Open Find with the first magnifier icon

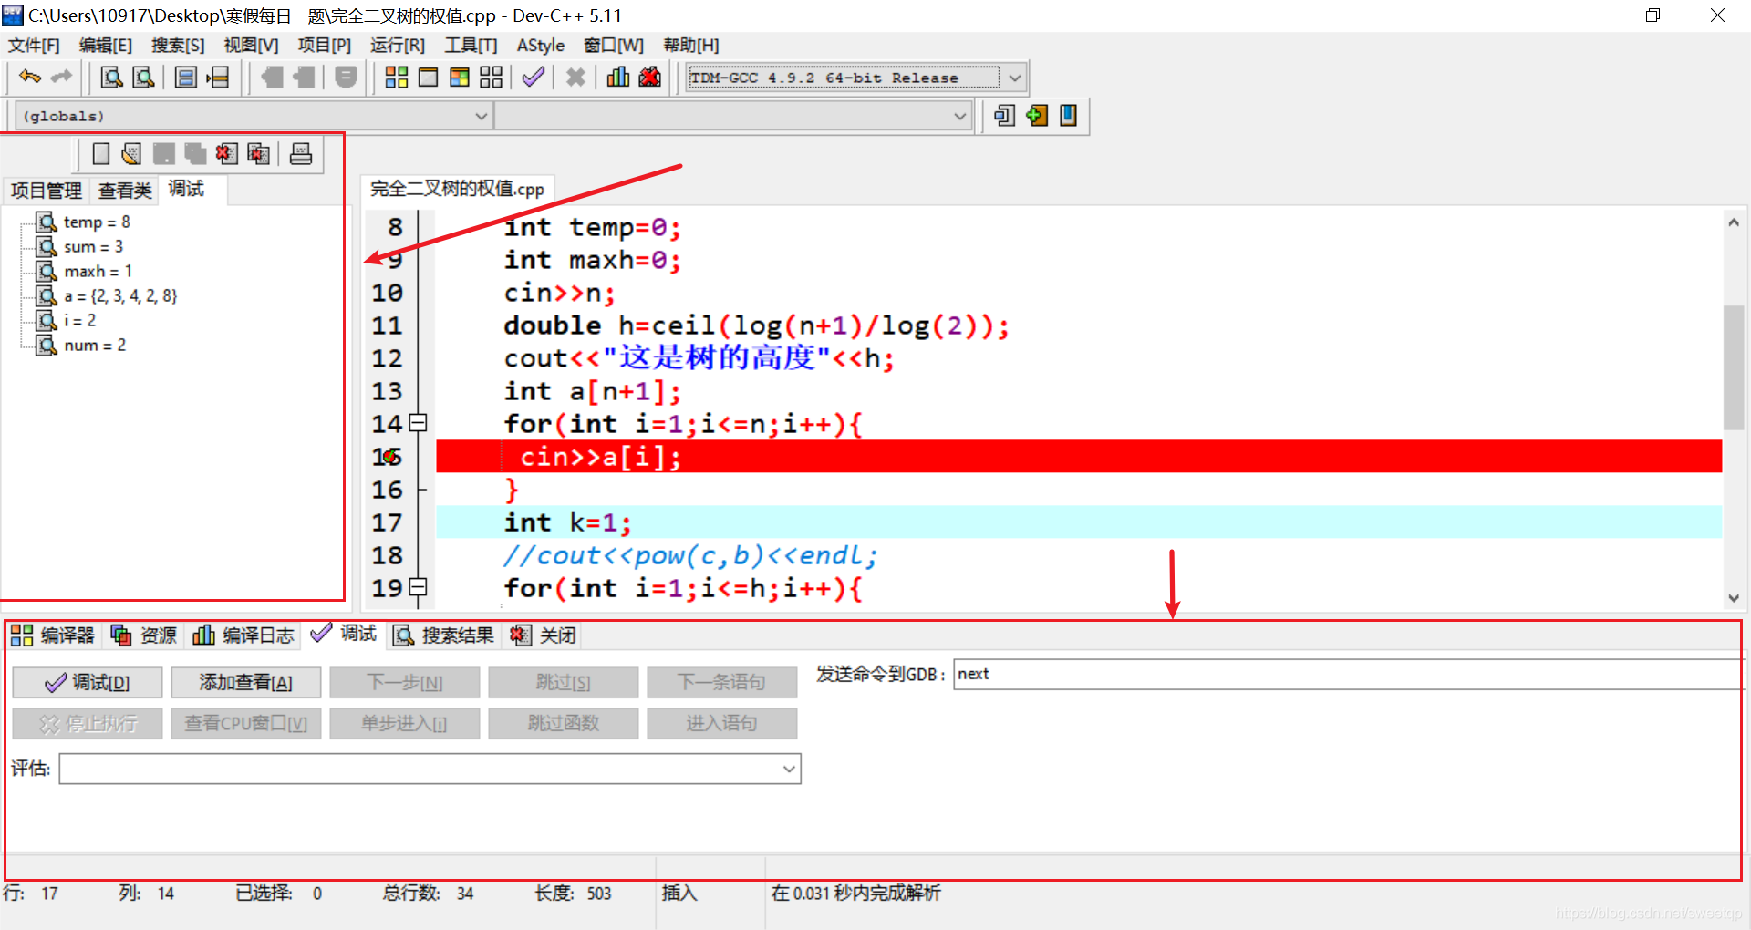pyautogui.click(x=111, y=77)
